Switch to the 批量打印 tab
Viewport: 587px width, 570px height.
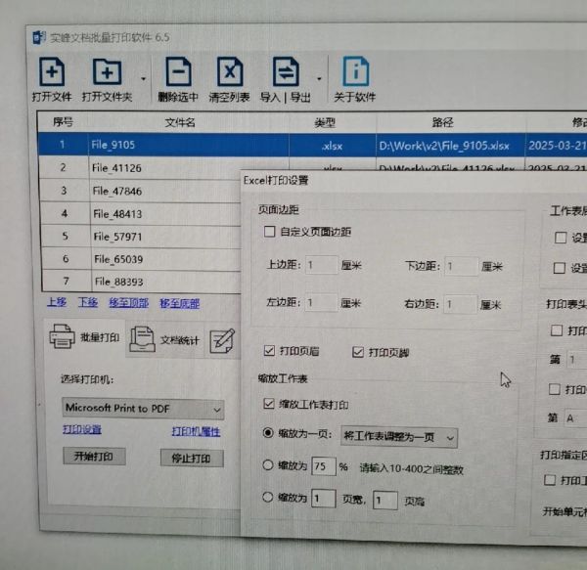click(86, 339)
